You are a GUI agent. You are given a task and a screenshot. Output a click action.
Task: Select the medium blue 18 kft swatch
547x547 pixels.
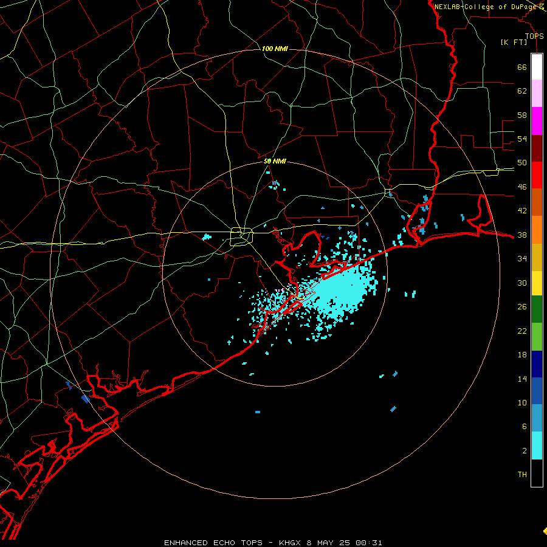pos(537,391)
